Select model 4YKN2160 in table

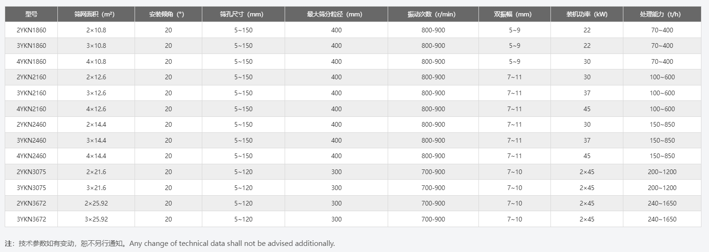31,109
